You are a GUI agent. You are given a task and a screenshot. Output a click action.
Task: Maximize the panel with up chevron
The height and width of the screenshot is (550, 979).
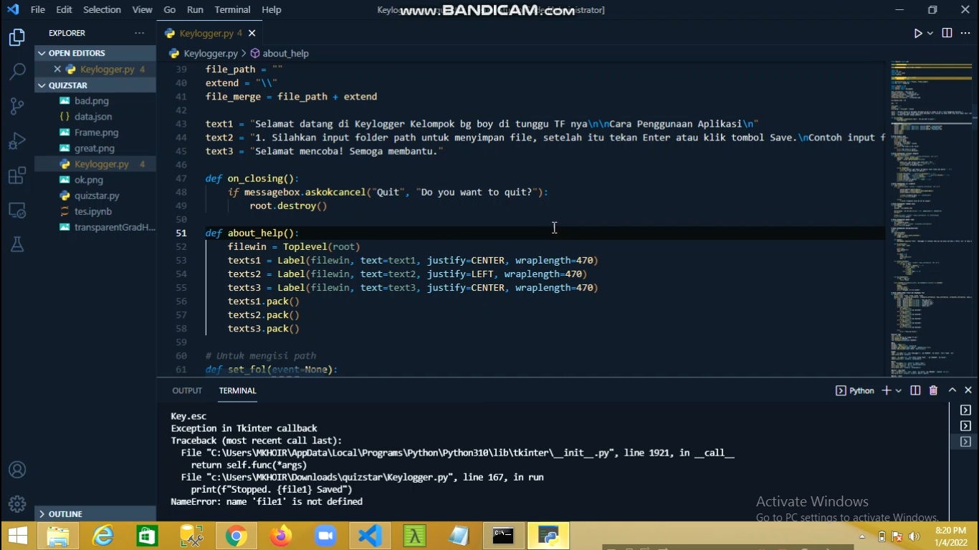click(952, 390)
